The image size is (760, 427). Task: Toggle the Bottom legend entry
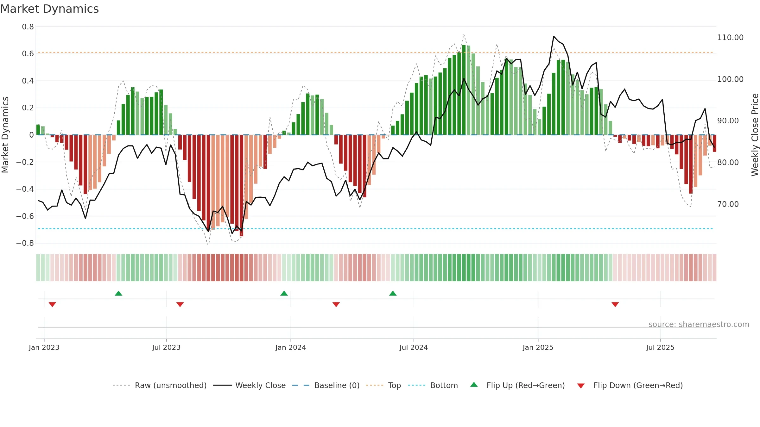(x=433, y=385)
